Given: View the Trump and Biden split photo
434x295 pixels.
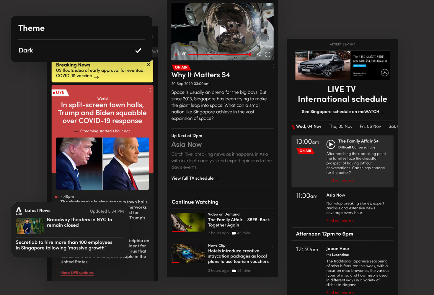Looking at the screenshot, I should pyautogui.click(x=102, y=163).
